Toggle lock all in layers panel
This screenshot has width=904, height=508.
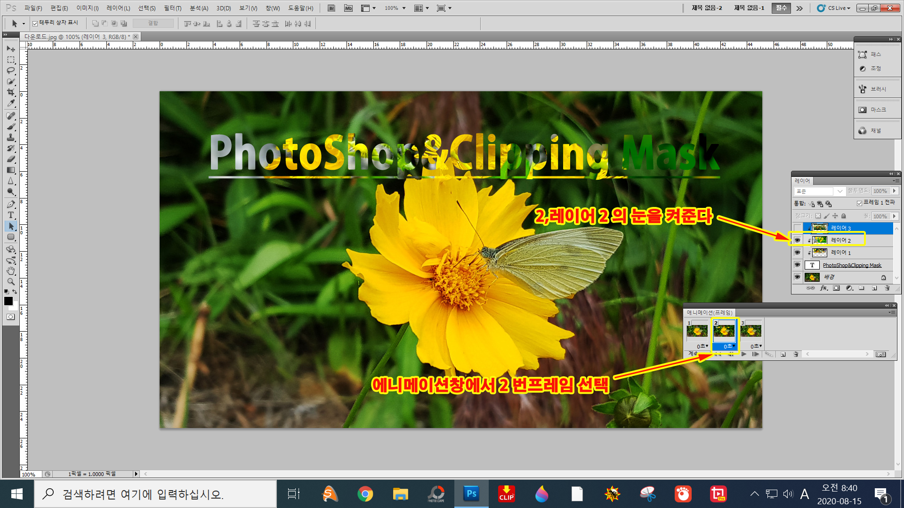tap(844, 216)
